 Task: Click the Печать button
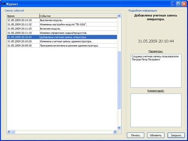[135, 135]
